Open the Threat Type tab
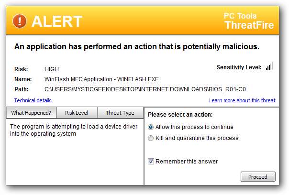 pos(120,113)
